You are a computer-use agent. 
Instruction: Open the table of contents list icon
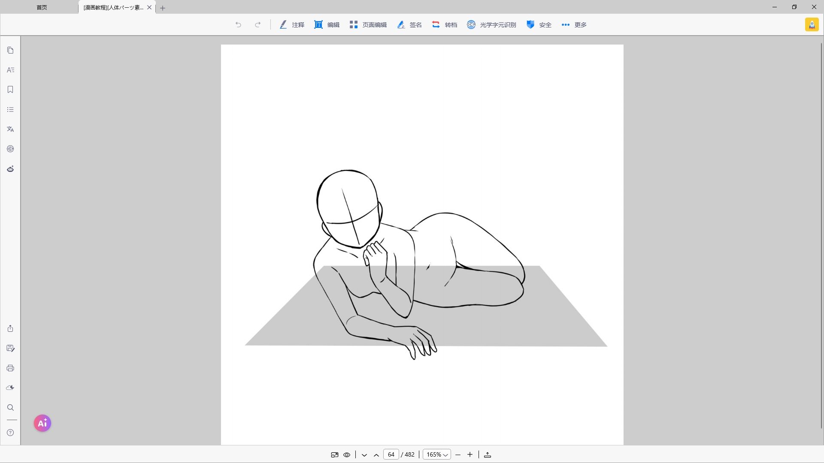point(10,109)
